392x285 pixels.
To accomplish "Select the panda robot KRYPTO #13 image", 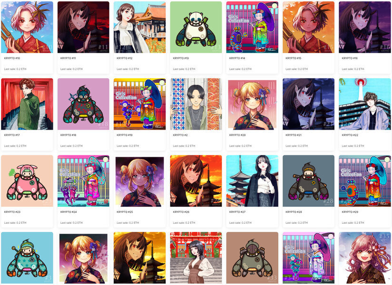I will pos(196,27).
